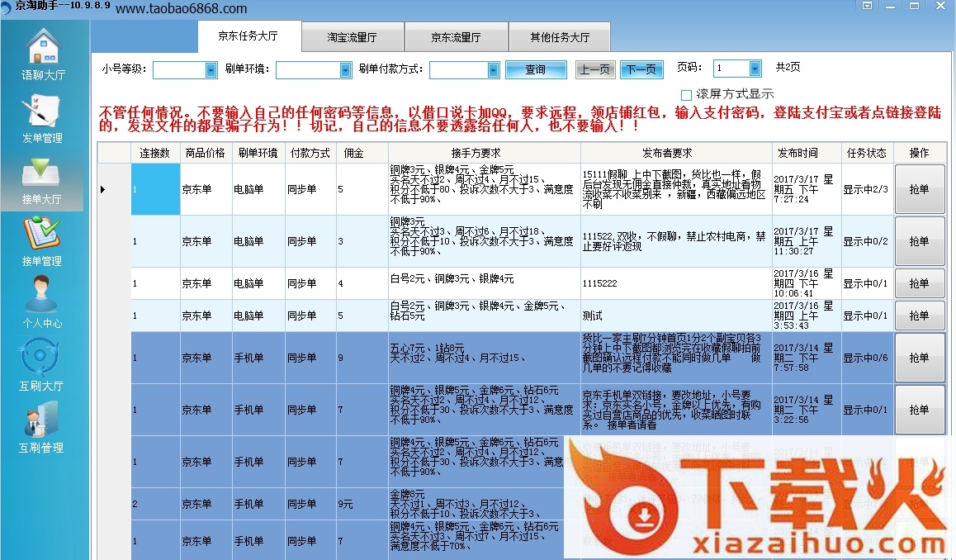Open 互刷管理 sidebar icon
This screenshot has width=956, height=560.
tap(41, 419)
